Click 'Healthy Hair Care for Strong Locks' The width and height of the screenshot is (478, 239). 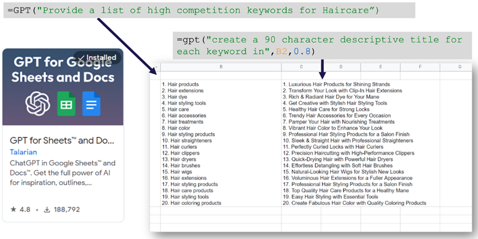329,109
